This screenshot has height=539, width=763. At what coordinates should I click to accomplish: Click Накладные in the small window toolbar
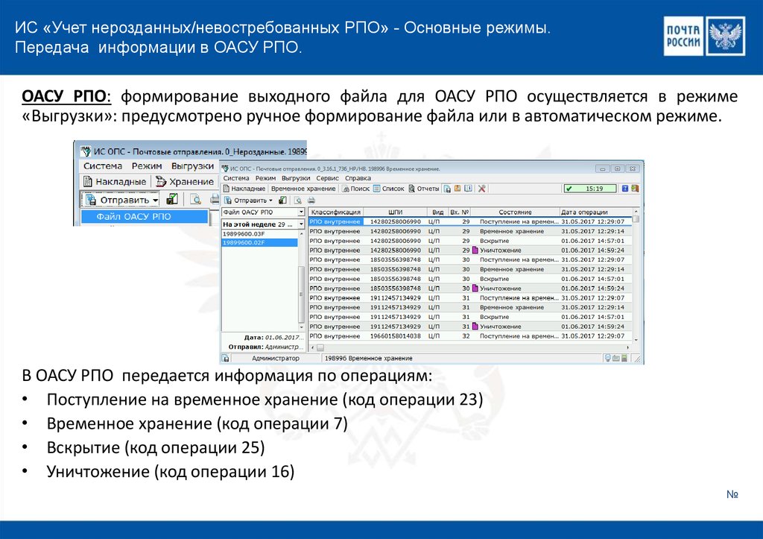115,181
